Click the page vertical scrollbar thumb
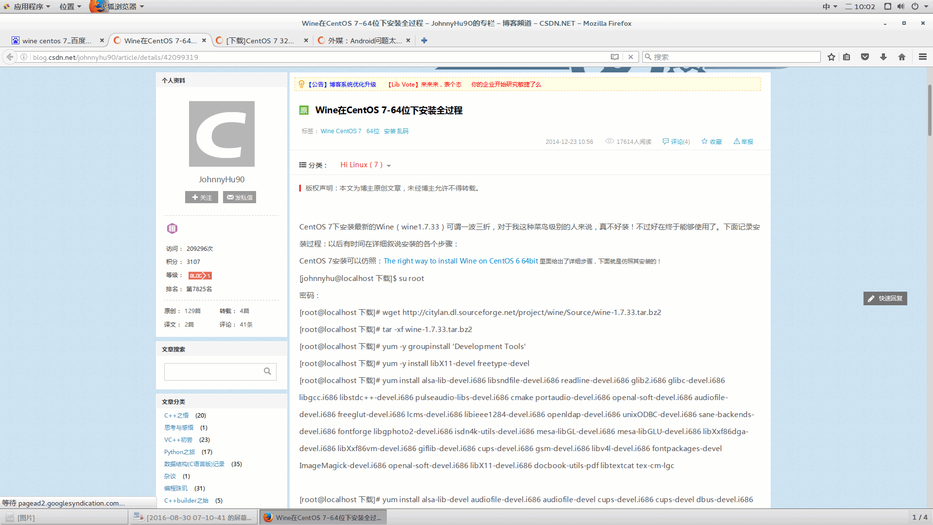 tap(930, 110)
